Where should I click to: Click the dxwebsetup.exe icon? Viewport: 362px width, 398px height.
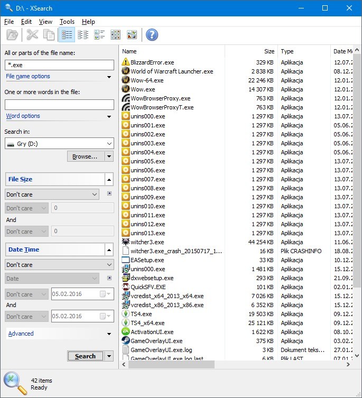tap(126, 277)
